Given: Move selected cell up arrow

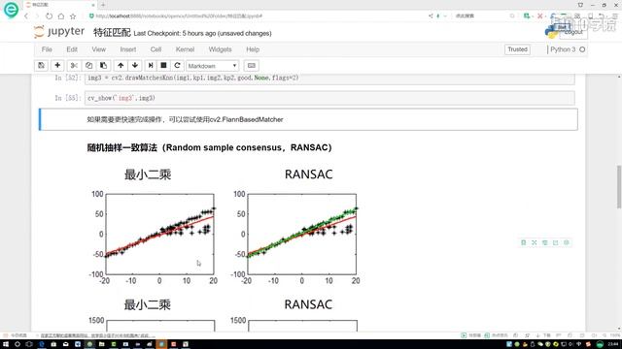Looking at the screenshot, I should [121, 65].
